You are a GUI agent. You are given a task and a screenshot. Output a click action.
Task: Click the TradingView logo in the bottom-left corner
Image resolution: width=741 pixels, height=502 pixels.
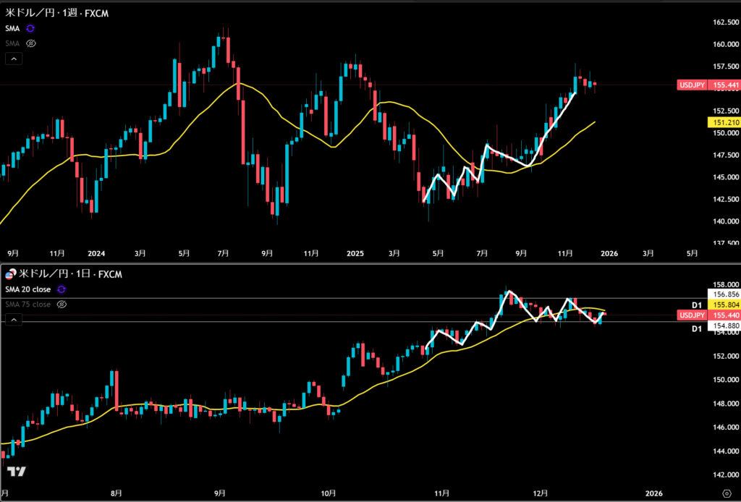coord(16,472)
